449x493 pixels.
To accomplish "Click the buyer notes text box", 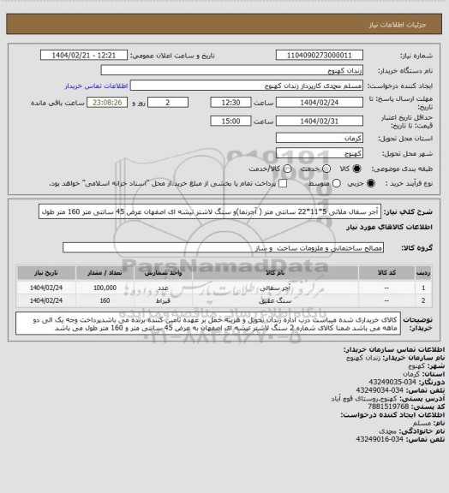I will click(x=208, y=324).
